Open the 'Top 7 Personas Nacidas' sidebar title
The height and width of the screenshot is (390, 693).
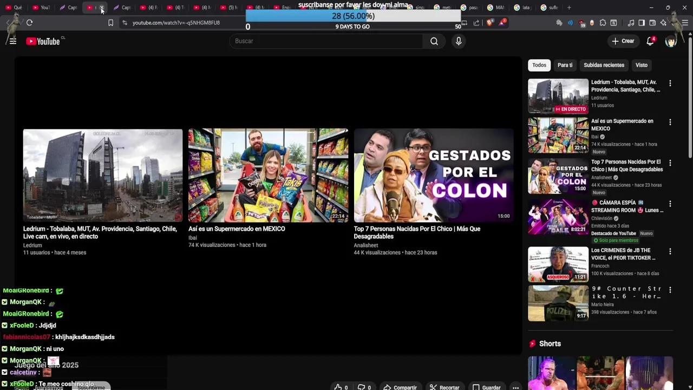click(627, 166)
